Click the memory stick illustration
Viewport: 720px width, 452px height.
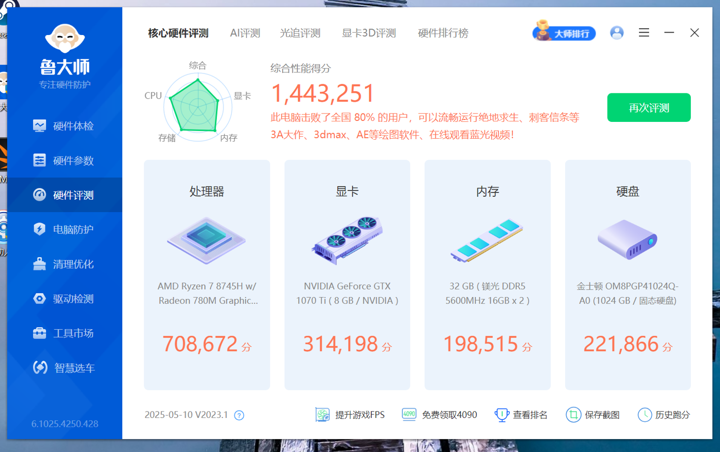click(487, 240)
